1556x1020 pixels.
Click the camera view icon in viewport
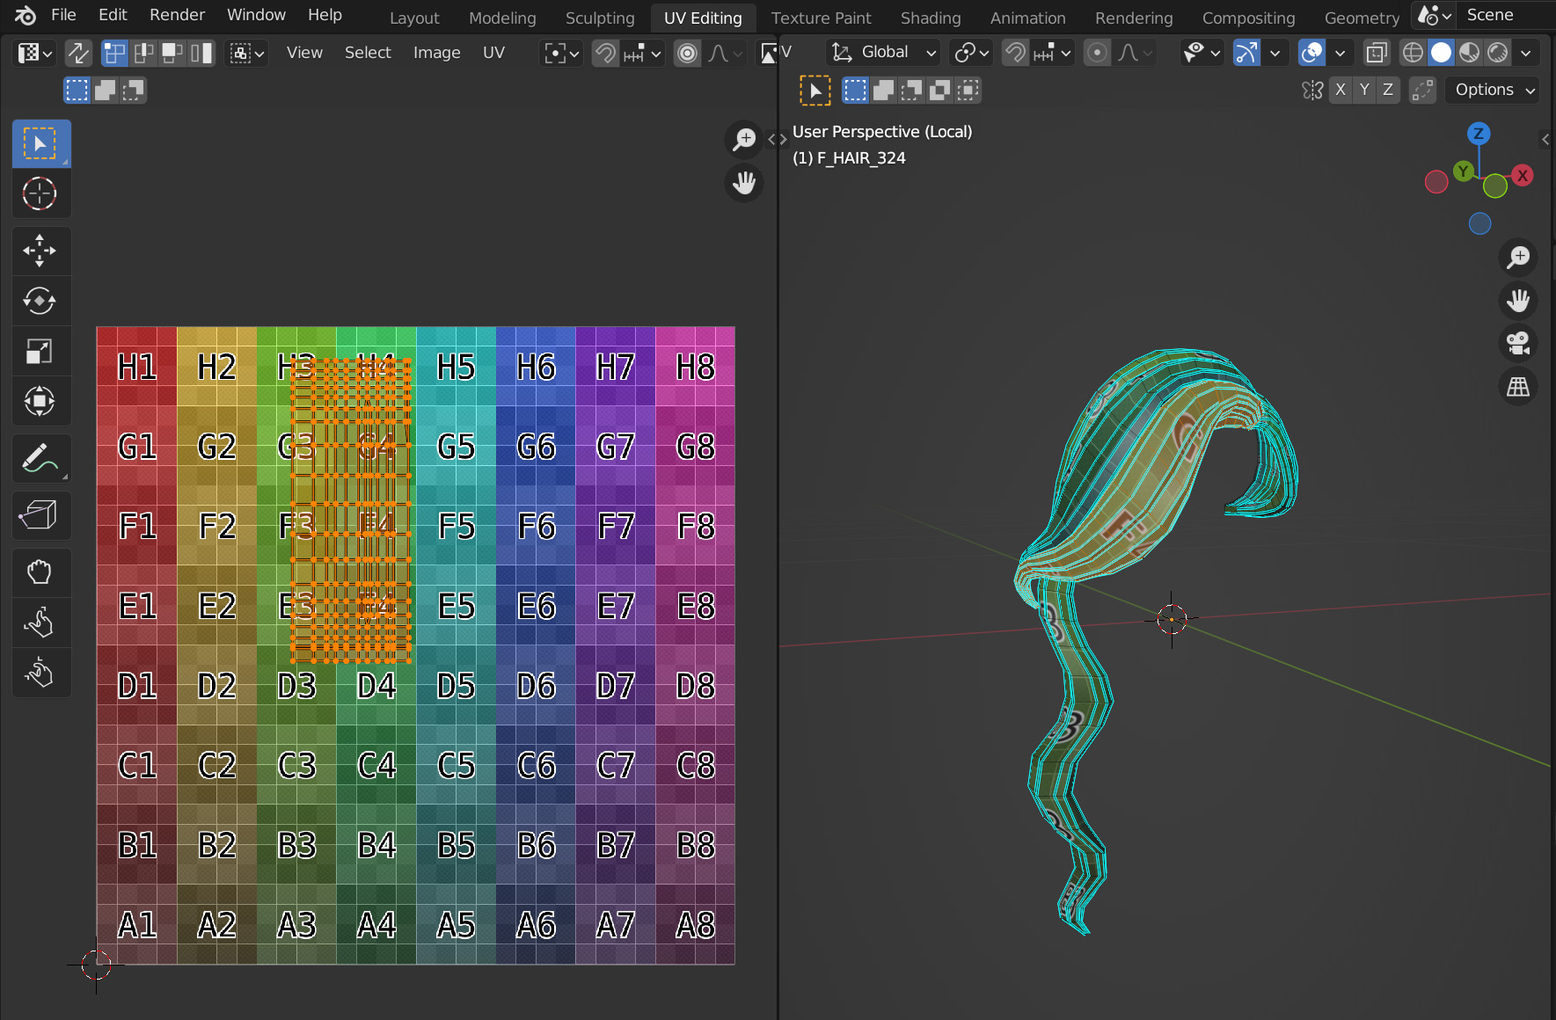pos(1518,344)
